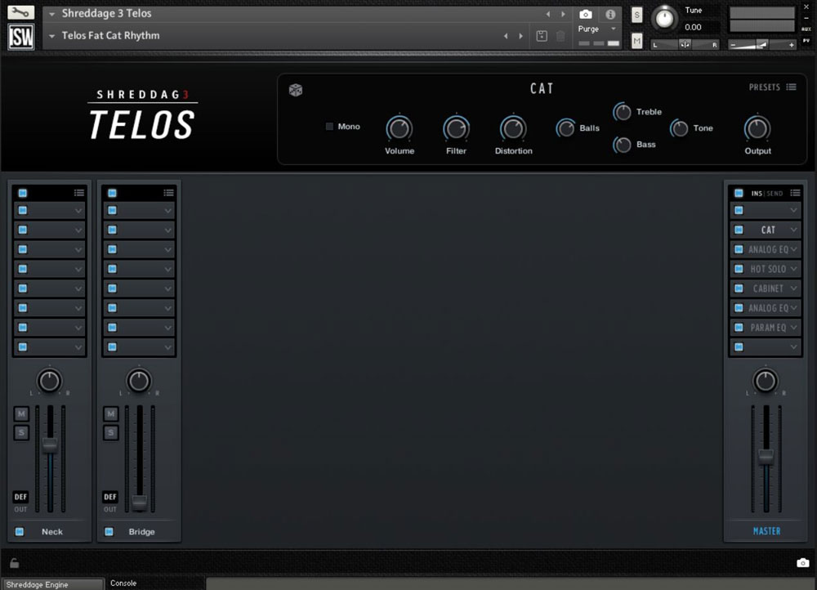
Task: Randomize CAT settings with dice icon
Action: [x=296, y=90]
